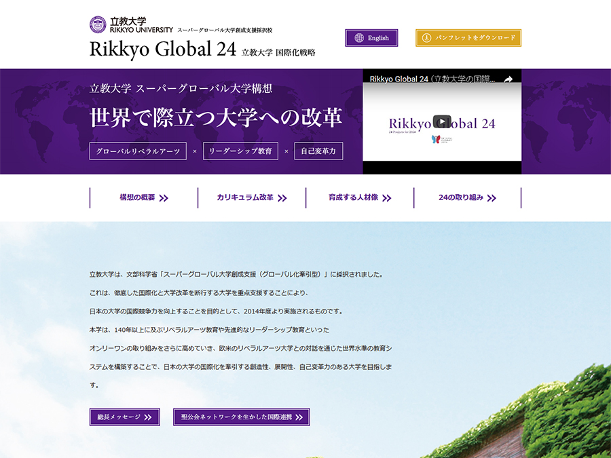Click the 世界で際立つ大学への改革 headline
This screenshot has height=458, width=611.
(216, 117)
